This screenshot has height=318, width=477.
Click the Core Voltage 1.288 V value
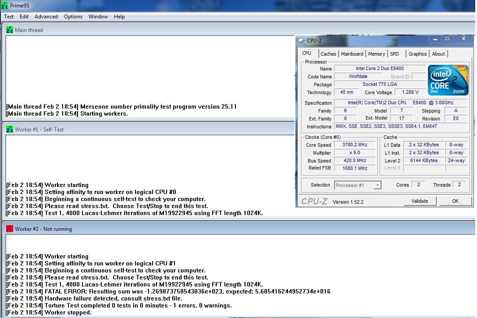coord(410,92)
